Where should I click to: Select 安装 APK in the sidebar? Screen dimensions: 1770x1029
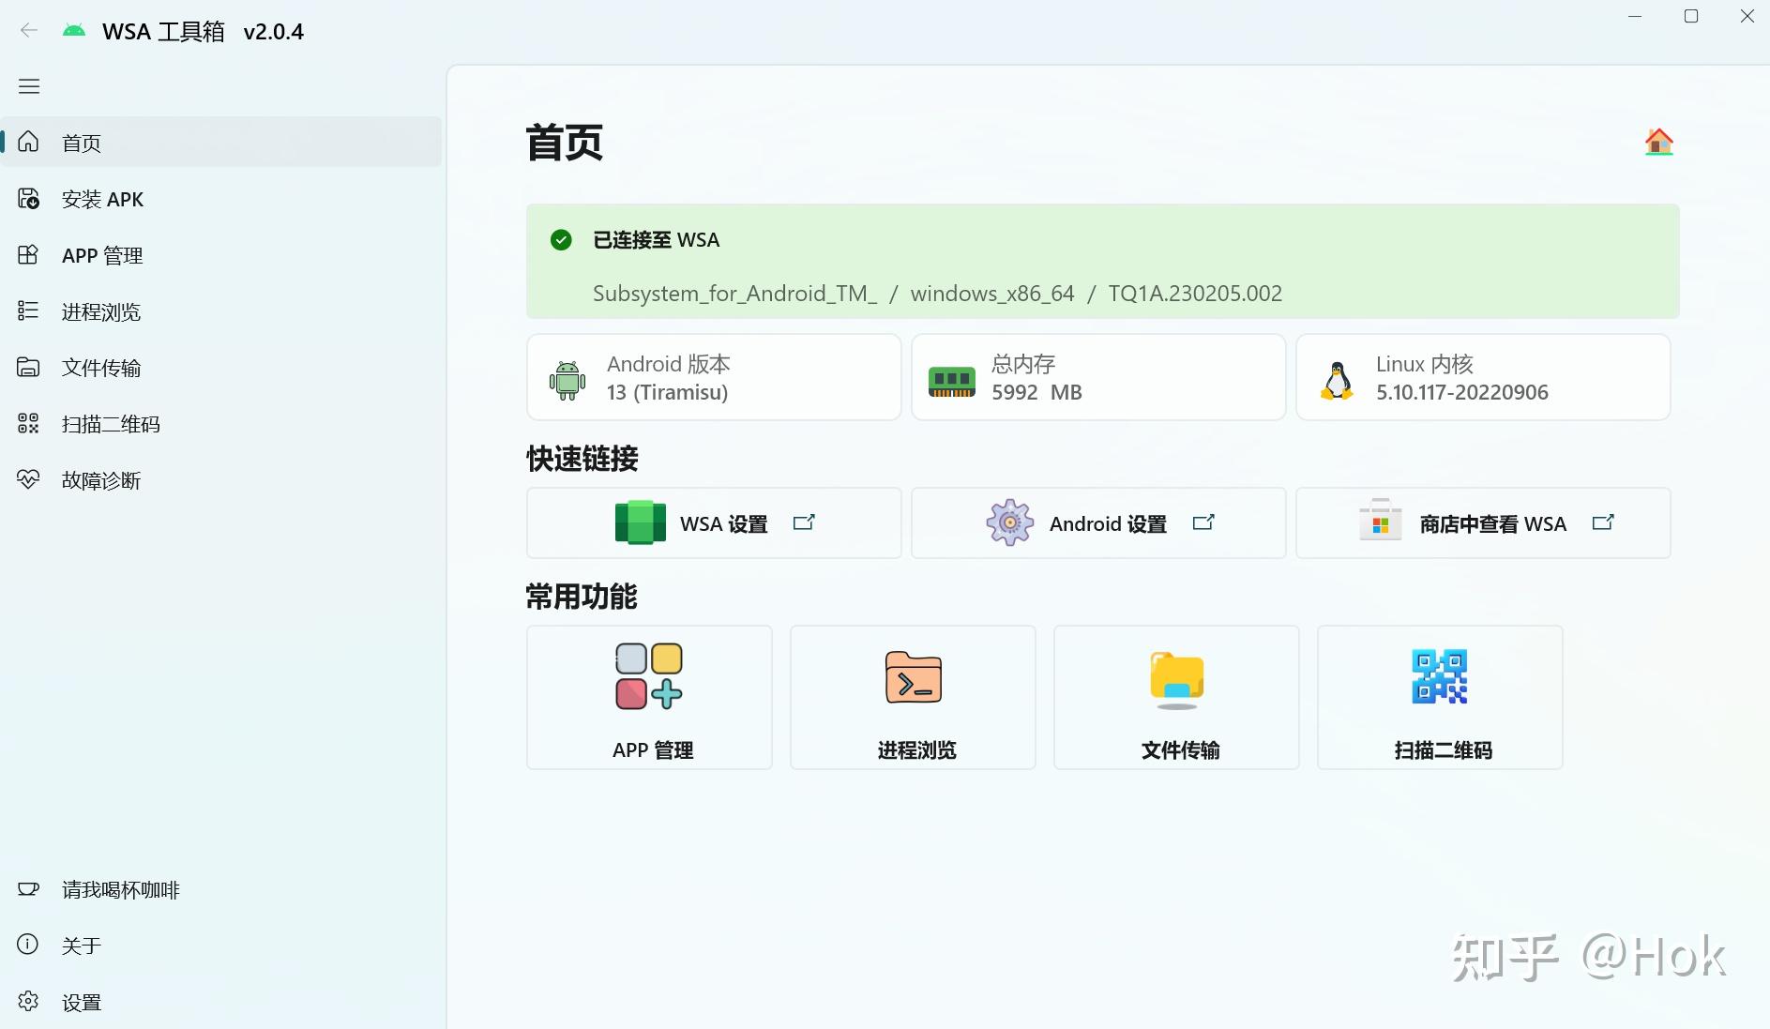click(x=101, y=199)
